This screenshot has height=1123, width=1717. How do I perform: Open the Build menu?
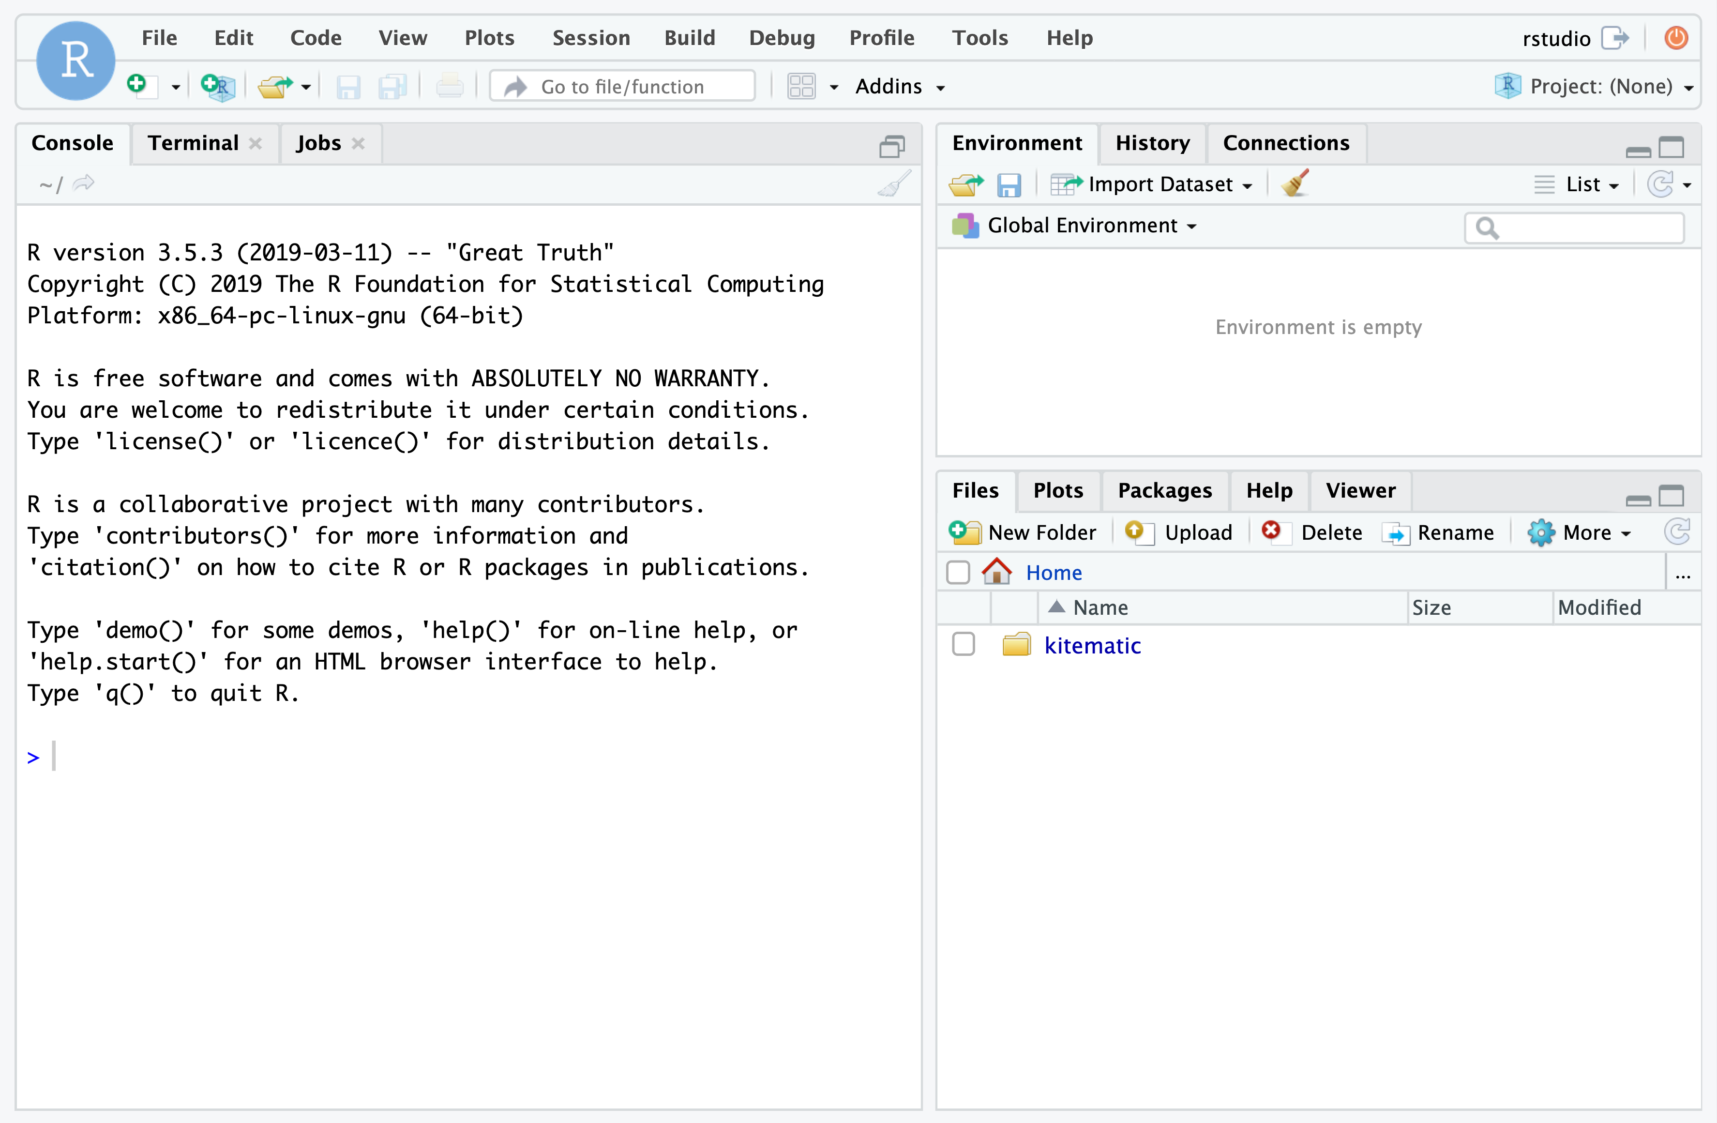[x=690, y=38]
